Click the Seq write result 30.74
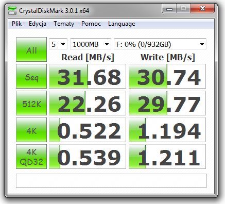 point(167,76)
